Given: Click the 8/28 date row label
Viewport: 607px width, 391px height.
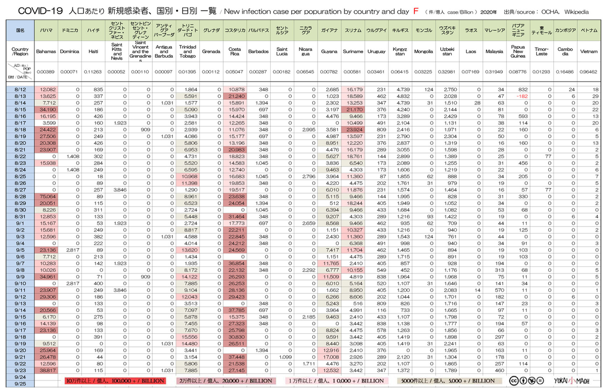Looking at the screenshot, I should pos(20,195).
